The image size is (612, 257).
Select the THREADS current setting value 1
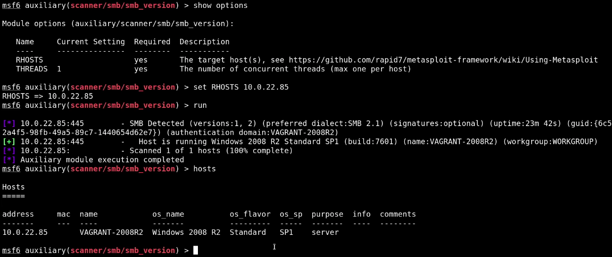pyautogui.click(x=59, y=69)
